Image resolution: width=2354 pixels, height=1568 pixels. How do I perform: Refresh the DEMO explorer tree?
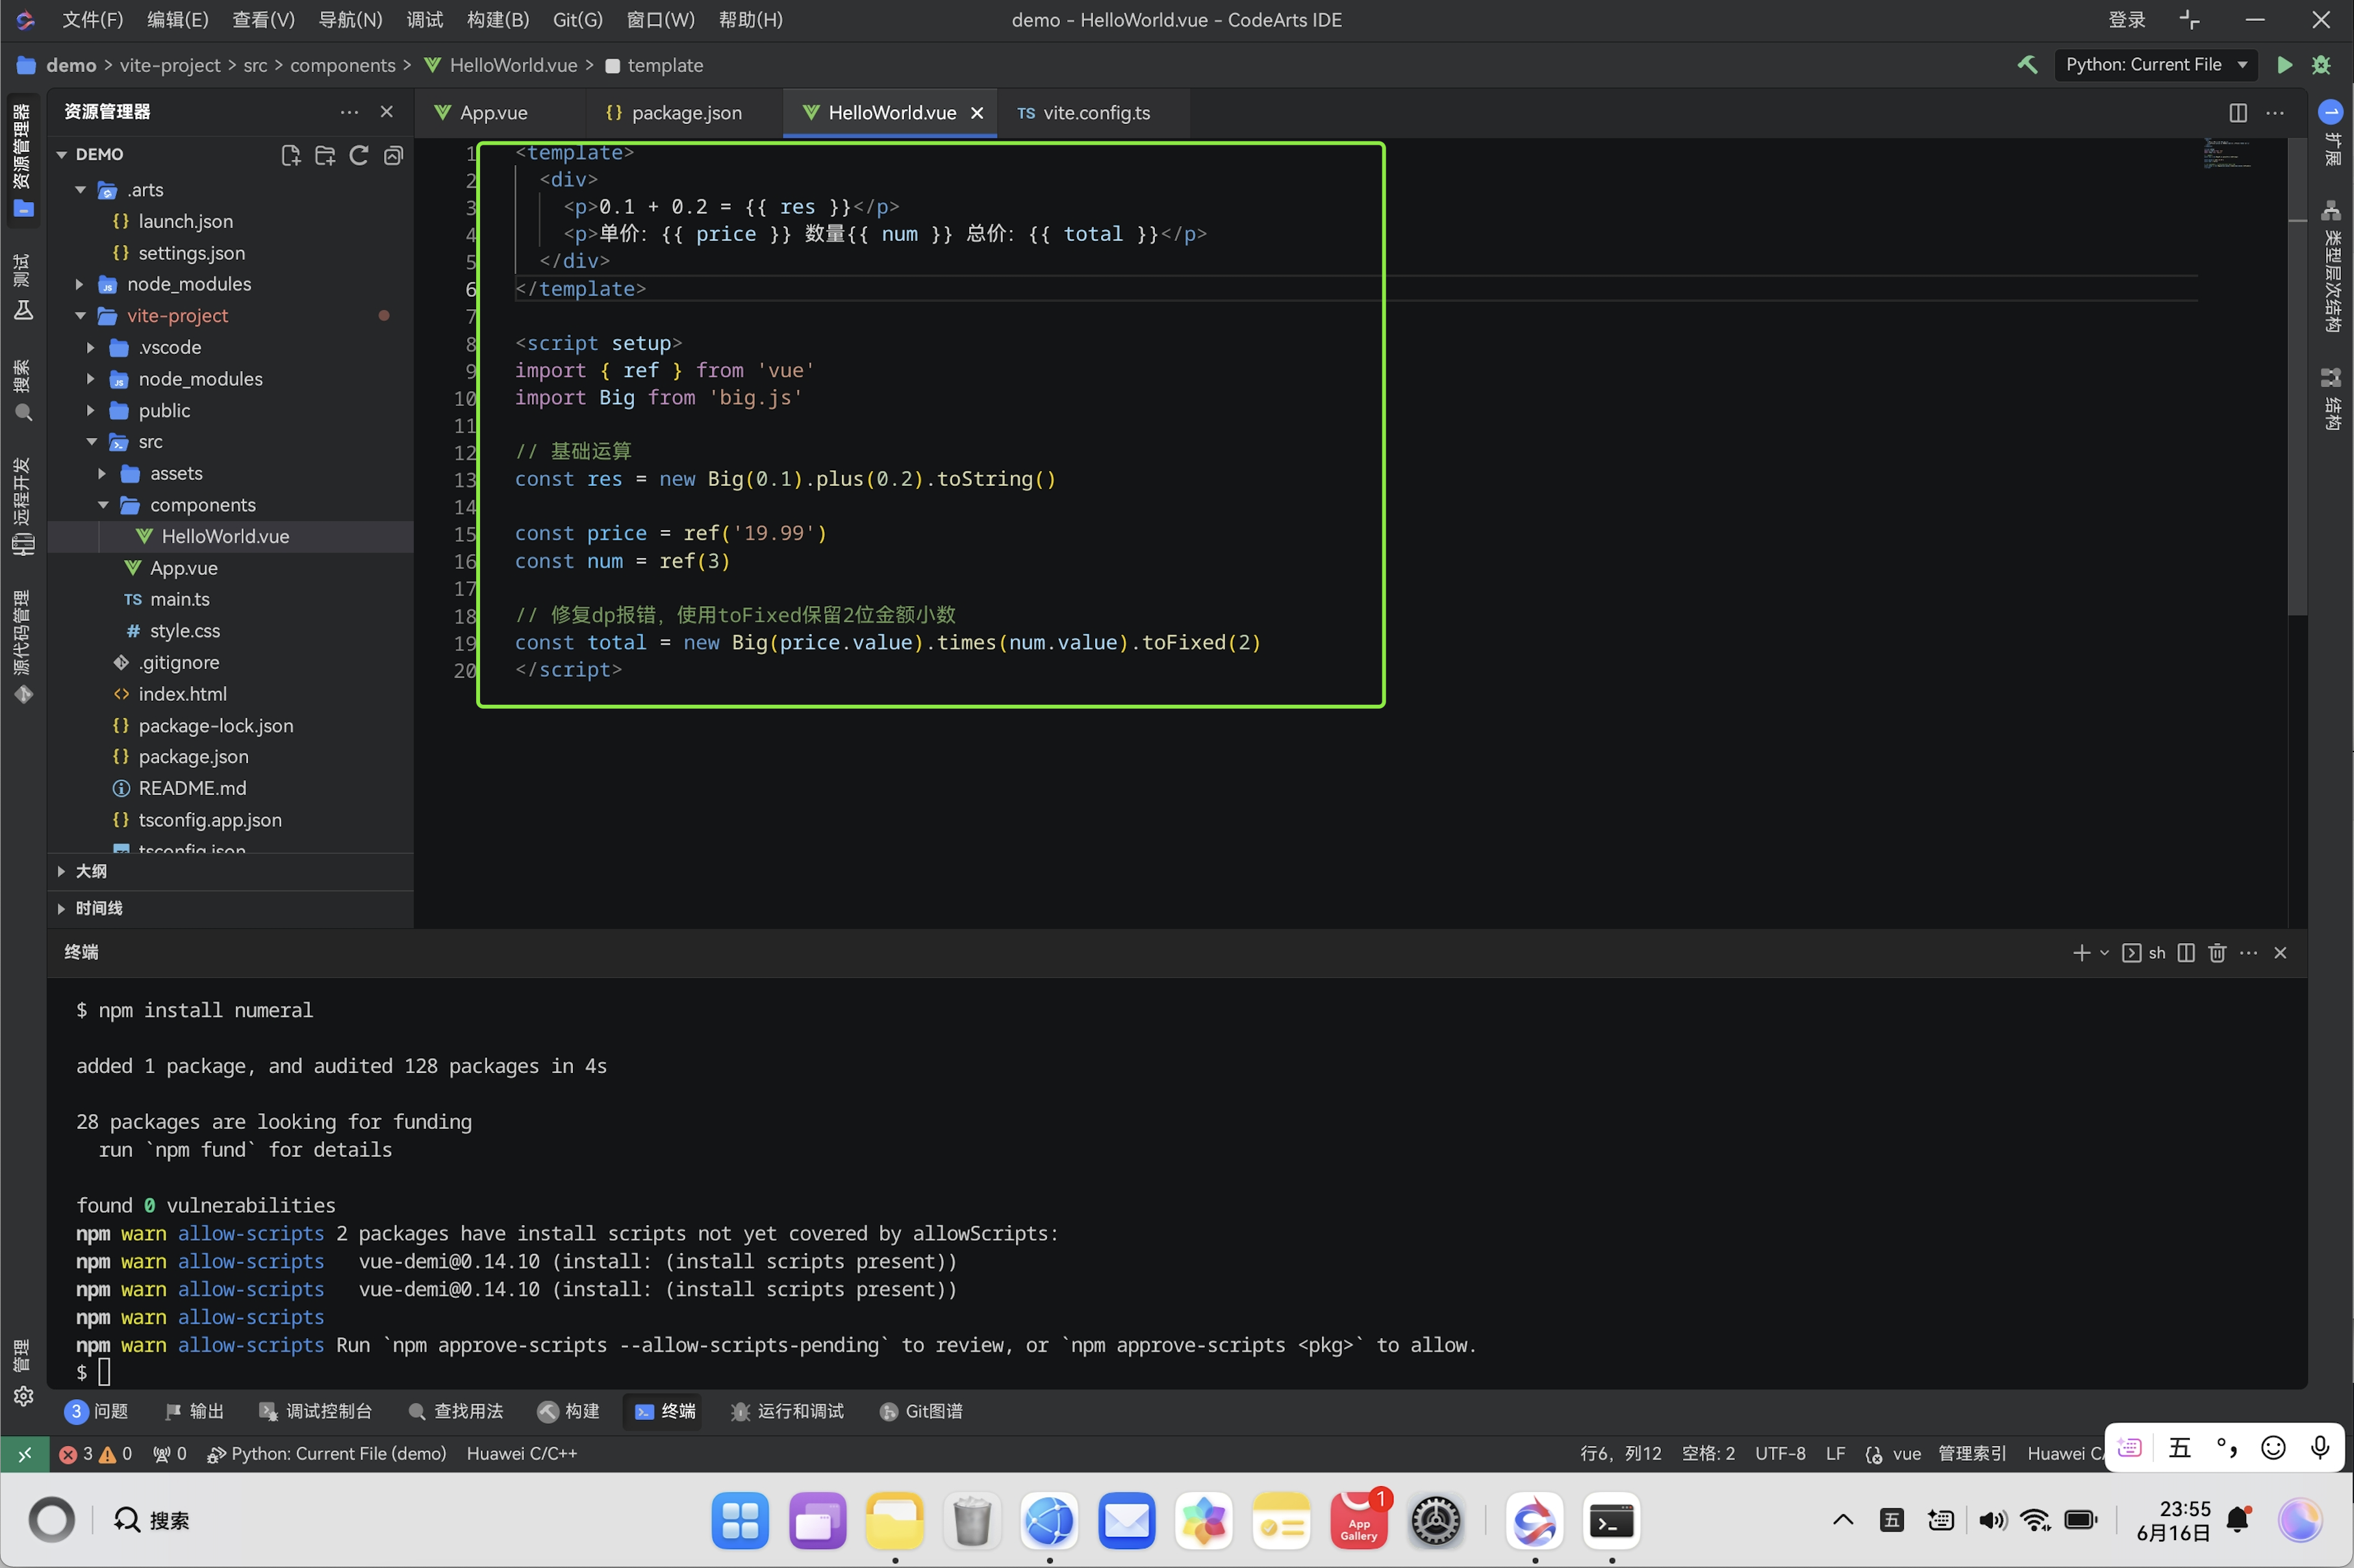[359, 155]
